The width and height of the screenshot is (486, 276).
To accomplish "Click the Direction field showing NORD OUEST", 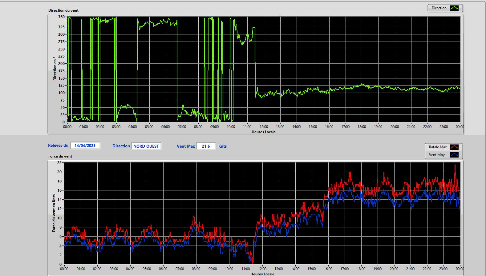I will click(x=146, y=146).
